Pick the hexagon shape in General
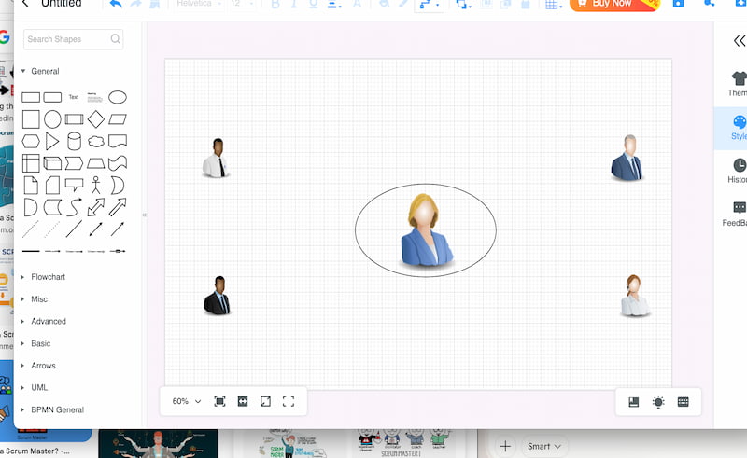Image resolution: width=747 pixels, height=458 pixels. (x=31, y=141)
